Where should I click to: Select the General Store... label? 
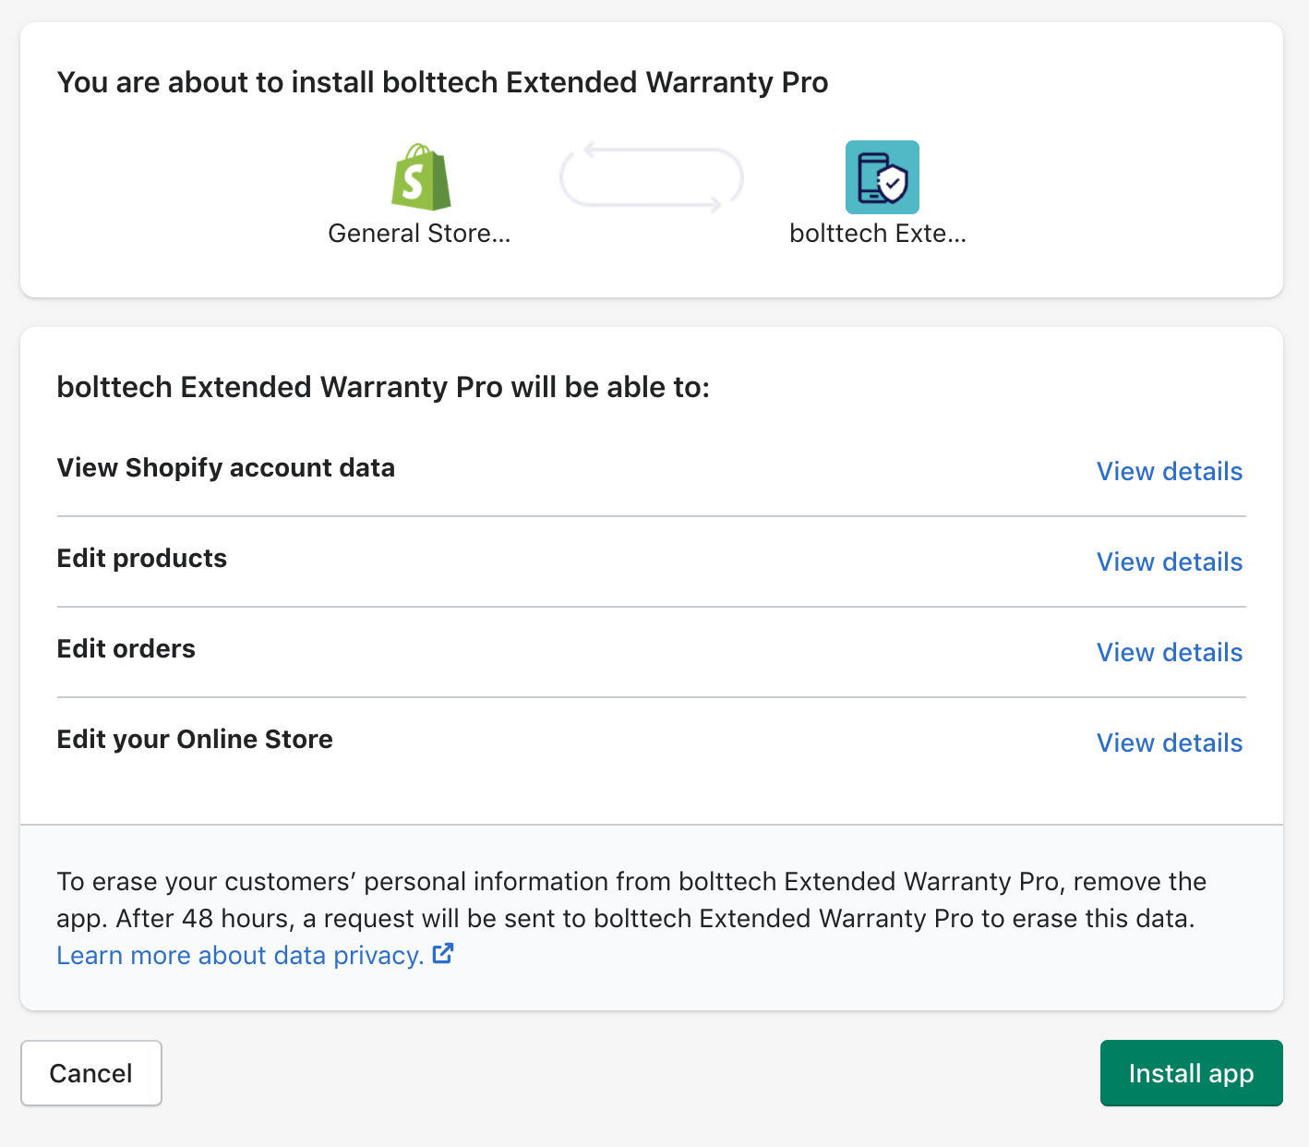[419, 233]
